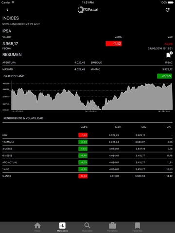Screen dimensions: 175x233
Task: Tap the back arrow icon
Action: 7,10
